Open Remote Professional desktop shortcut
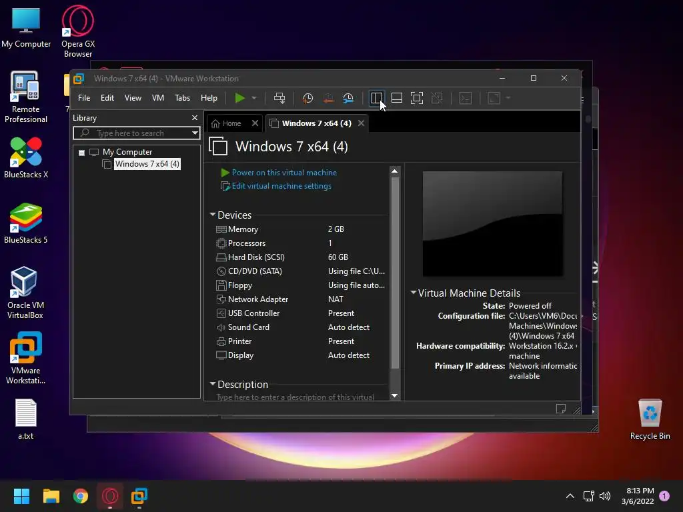 [26, 97]
